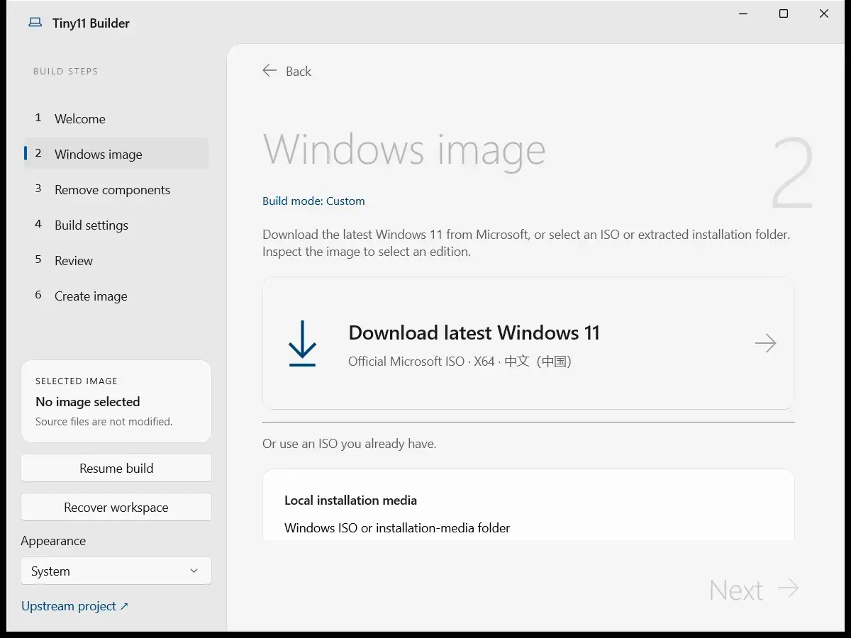Click the Resume build button
851x638 pixels.
(116, 468)
